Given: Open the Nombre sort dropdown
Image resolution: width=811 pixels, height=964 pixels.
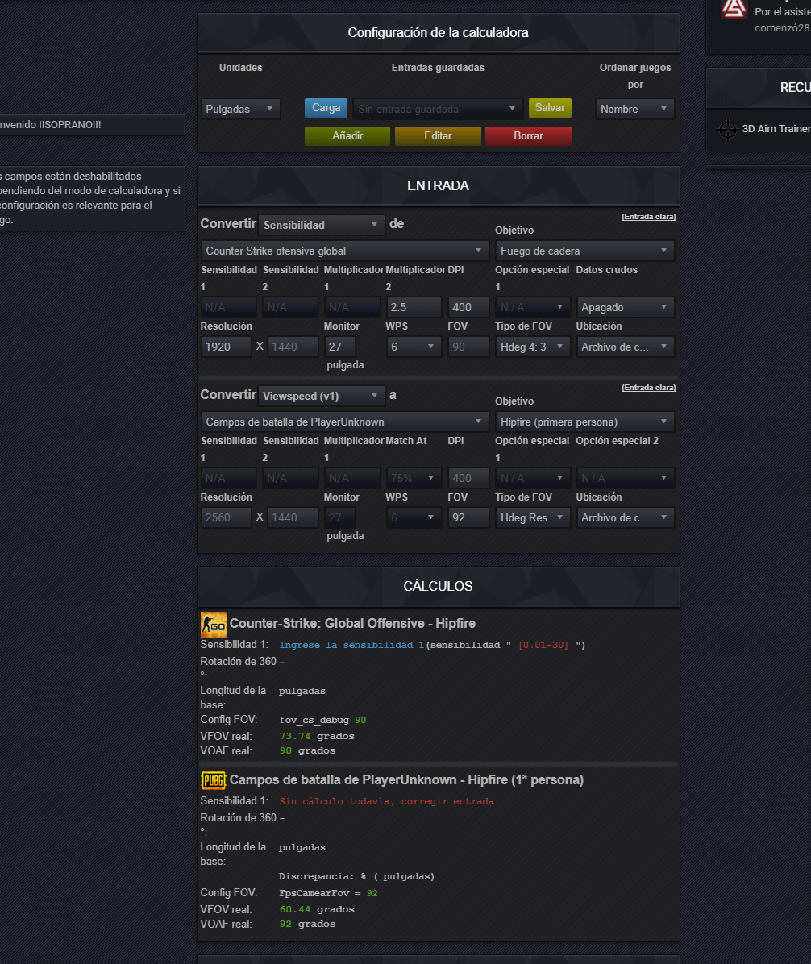Looking at the screenshot, I should 634,109.
